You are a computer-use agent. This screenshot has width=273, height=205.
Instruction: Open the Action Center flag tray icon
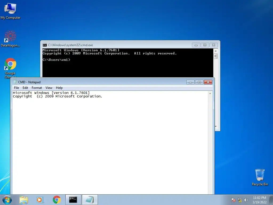[x=233, y=200]
